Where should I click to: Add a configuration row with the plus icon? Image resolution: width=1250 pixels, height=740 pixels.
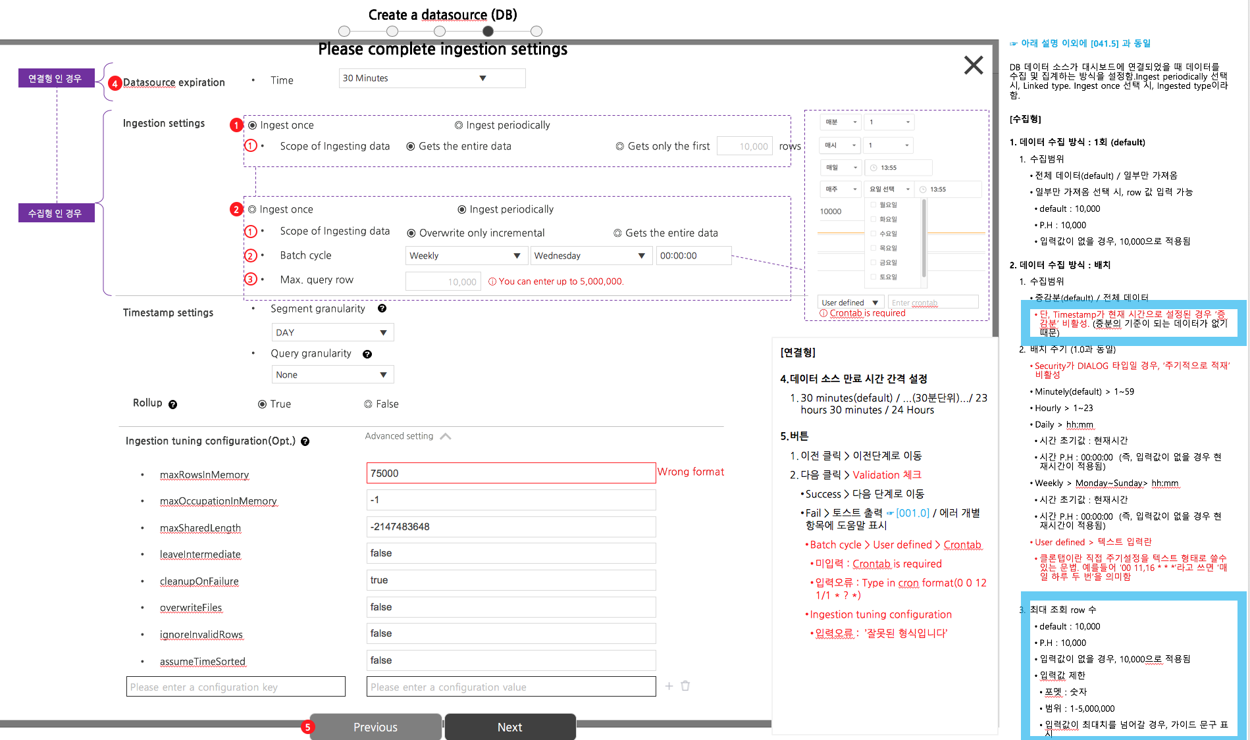point(669,686)
